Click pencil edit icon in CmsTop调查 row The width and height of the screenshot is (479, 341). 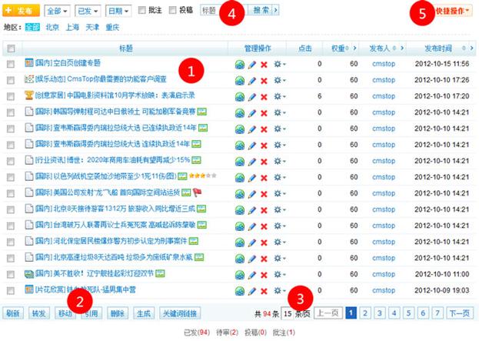[252, 81]
